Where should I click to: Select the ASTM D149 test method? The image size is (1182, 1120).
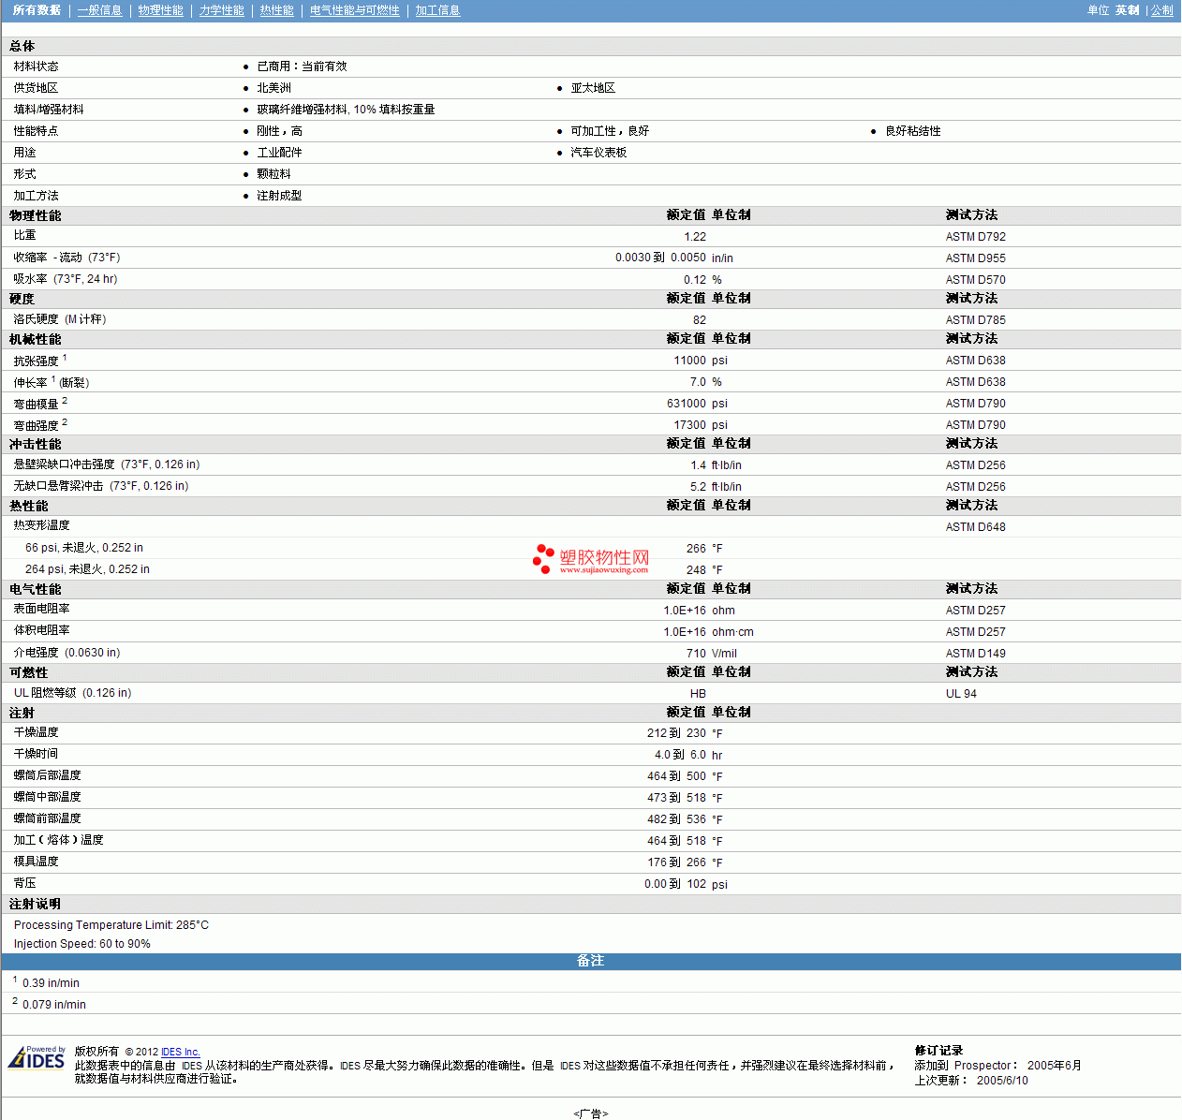pos(975,654)
